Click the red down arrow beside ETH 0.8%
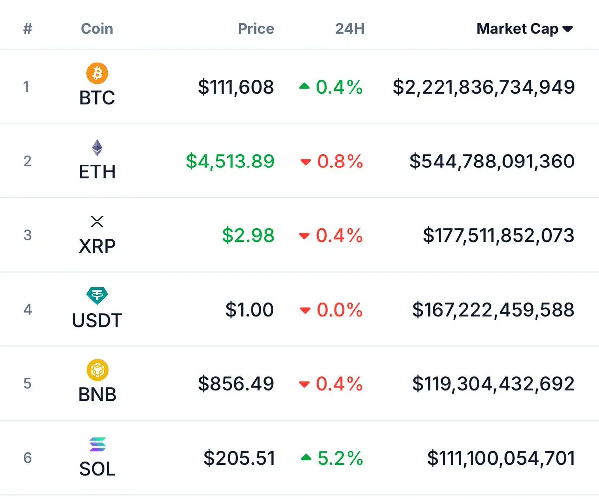This screenshot has height=499, width=599. click(x=305, y=162)
